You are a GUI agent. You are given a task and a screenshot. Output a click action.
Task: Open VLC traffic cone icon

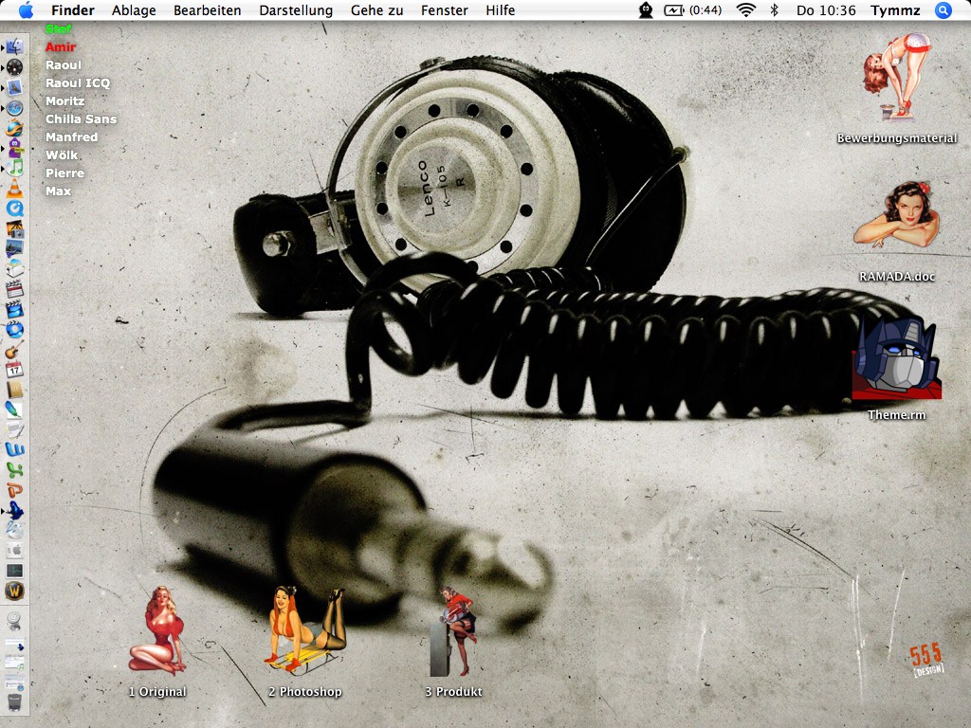coord(14,189)
